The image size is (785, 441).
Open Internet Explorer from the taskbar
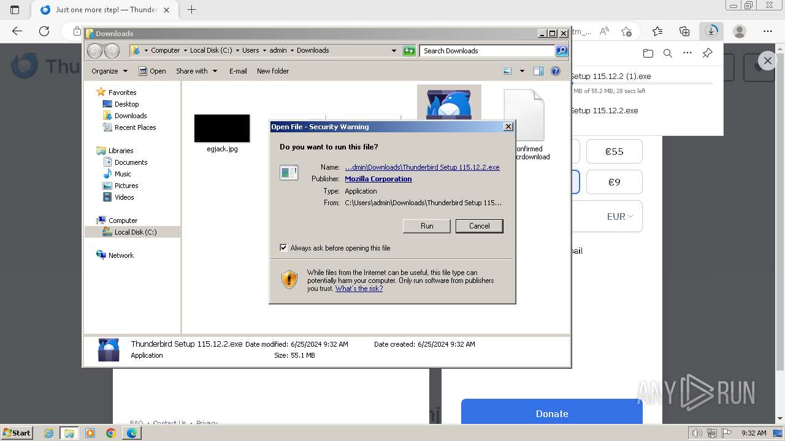tap(48, 433)
